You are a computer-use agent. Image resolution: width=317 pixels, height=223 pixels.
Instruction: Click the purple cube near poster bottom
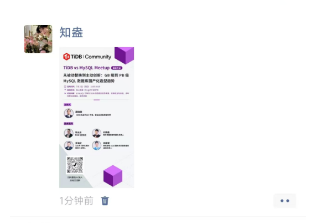tap(113, 176)
